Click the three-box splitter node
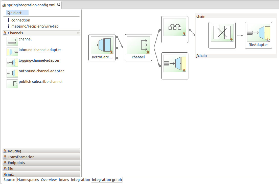 [175, 30]
